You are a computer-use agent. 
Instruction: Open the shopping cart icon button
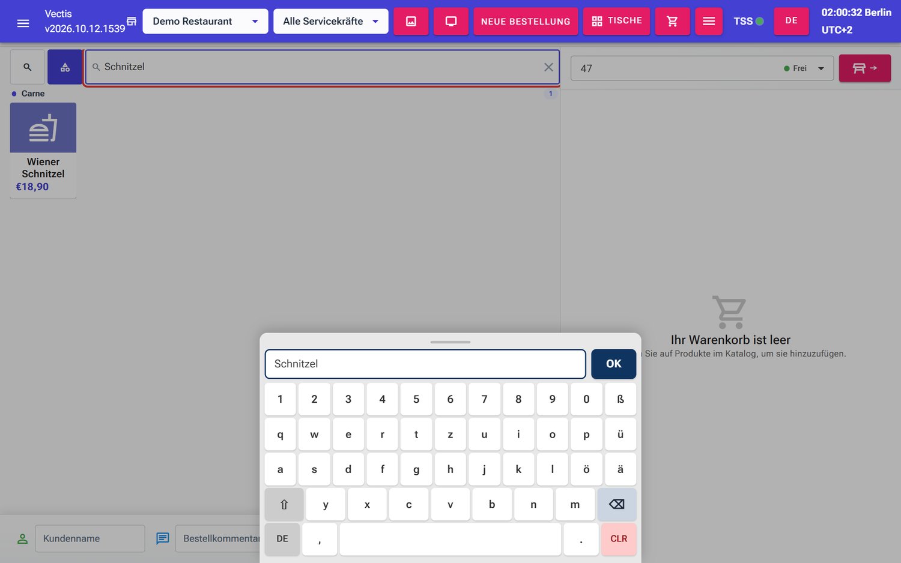[672, 21]
